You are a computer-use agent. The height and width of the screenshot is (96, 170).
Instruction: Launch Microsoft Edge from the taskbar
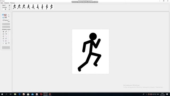pyautogui.click(x=19, y=94)
